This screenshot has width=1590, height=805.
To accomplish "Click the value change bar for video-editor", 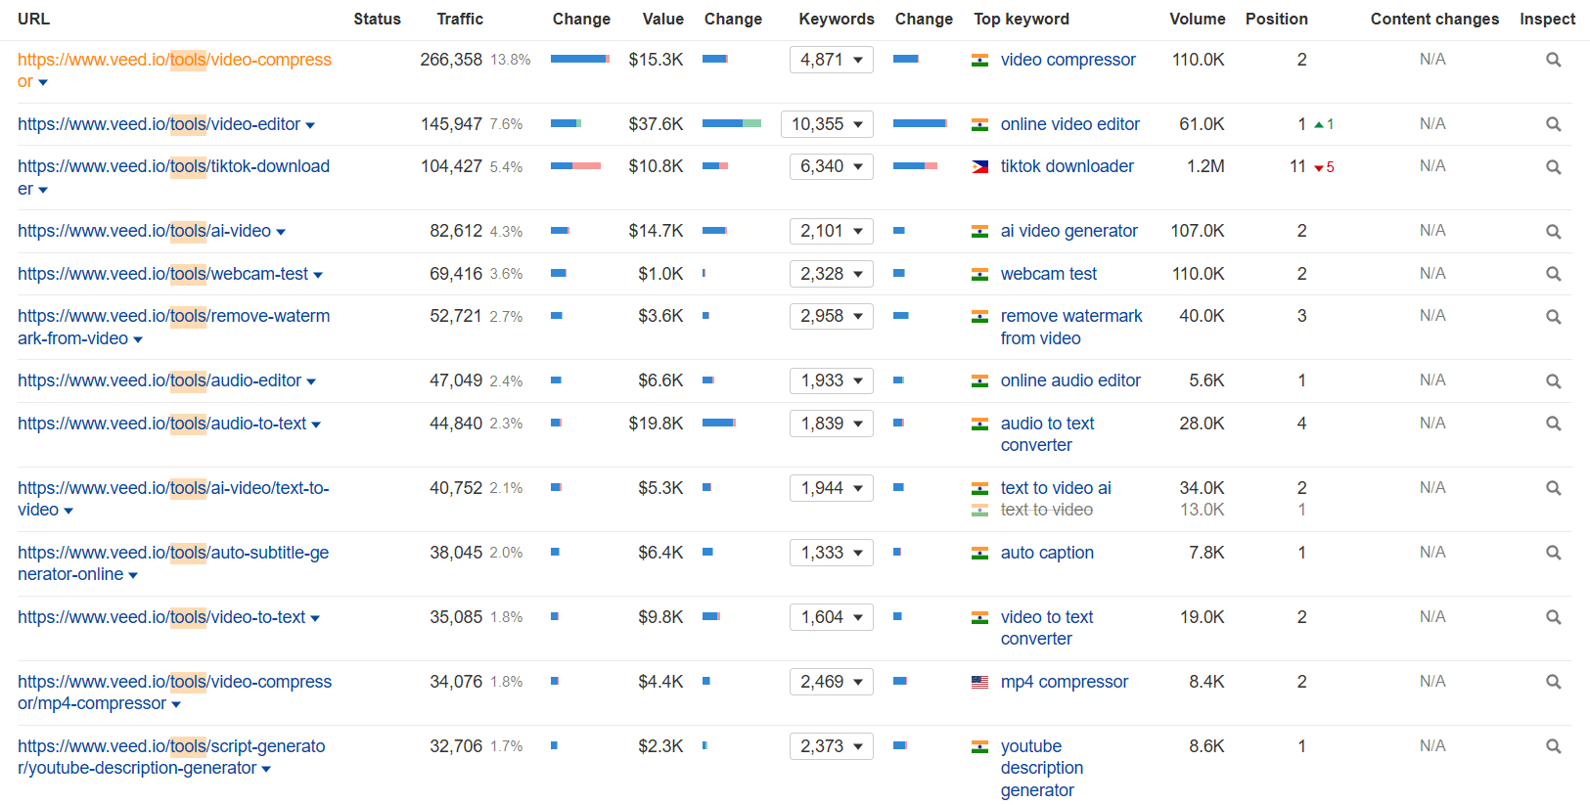I will click(x=732, y=123).
